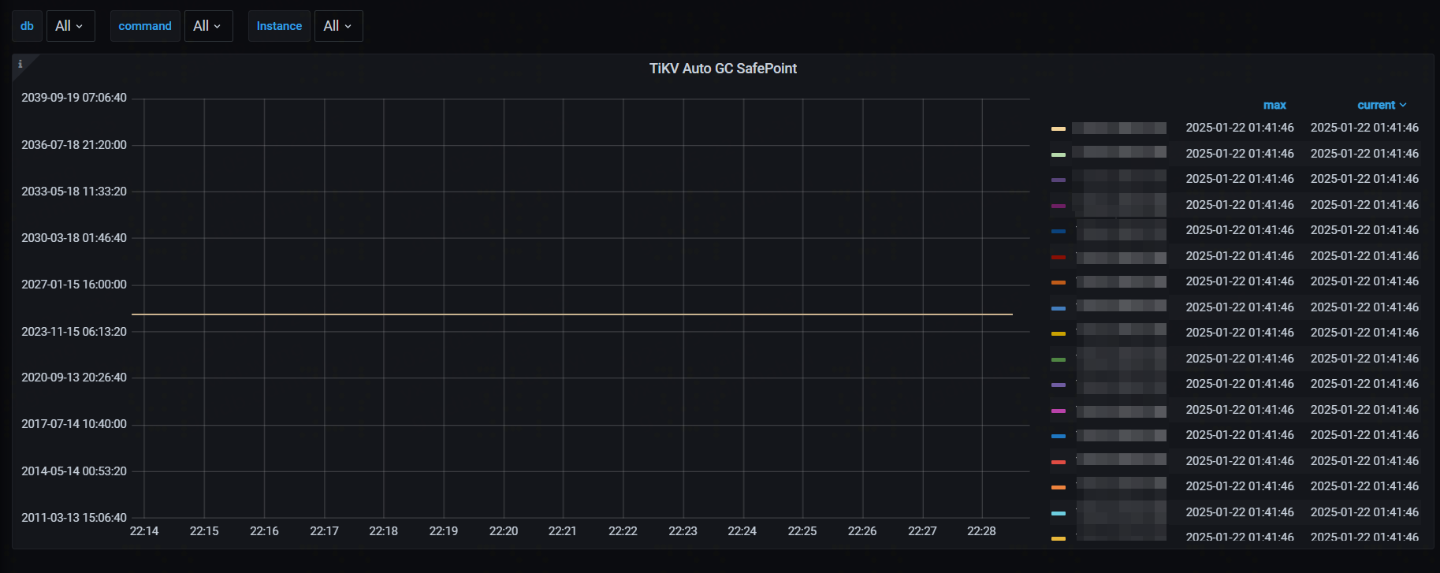Click the 2030-03-18 01:46:40 y-axis label
This screenshot has width=1440, height=573.
click(x=74, y=238)
